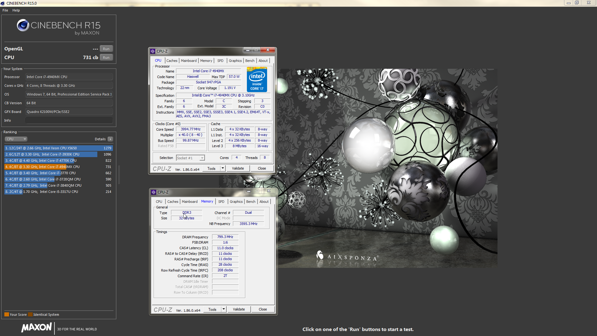The height and width of the screenshot is (336, 597).
Task: Run the OpenGL benchmark
Action: 106,49
